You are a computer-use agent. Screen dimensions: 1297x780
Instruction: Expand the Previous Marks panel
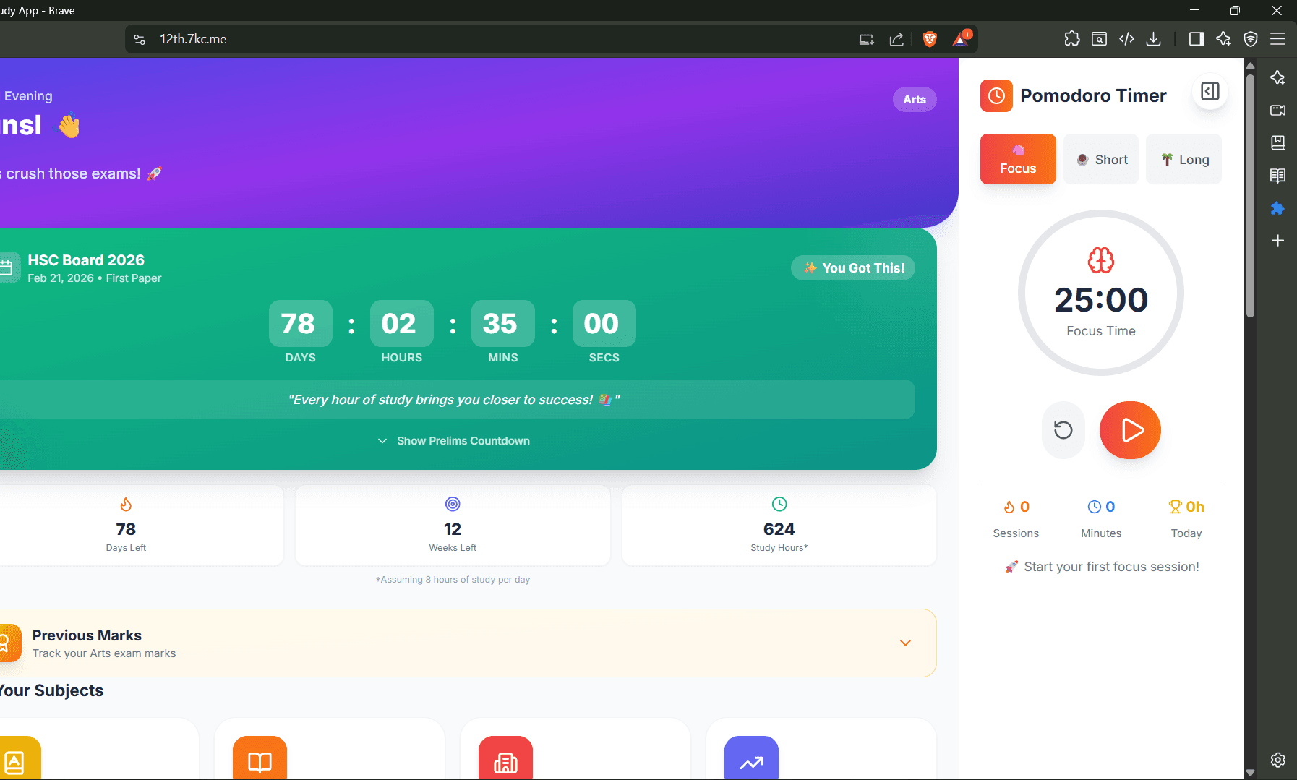click(904, 643)
